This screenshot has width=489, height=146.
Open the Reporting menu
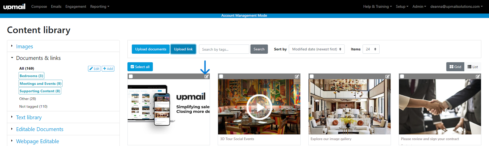[99, 6]
